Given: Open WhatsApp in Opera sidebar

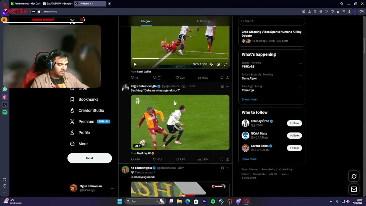Looking at the screenshot, I should click(5, 89).
